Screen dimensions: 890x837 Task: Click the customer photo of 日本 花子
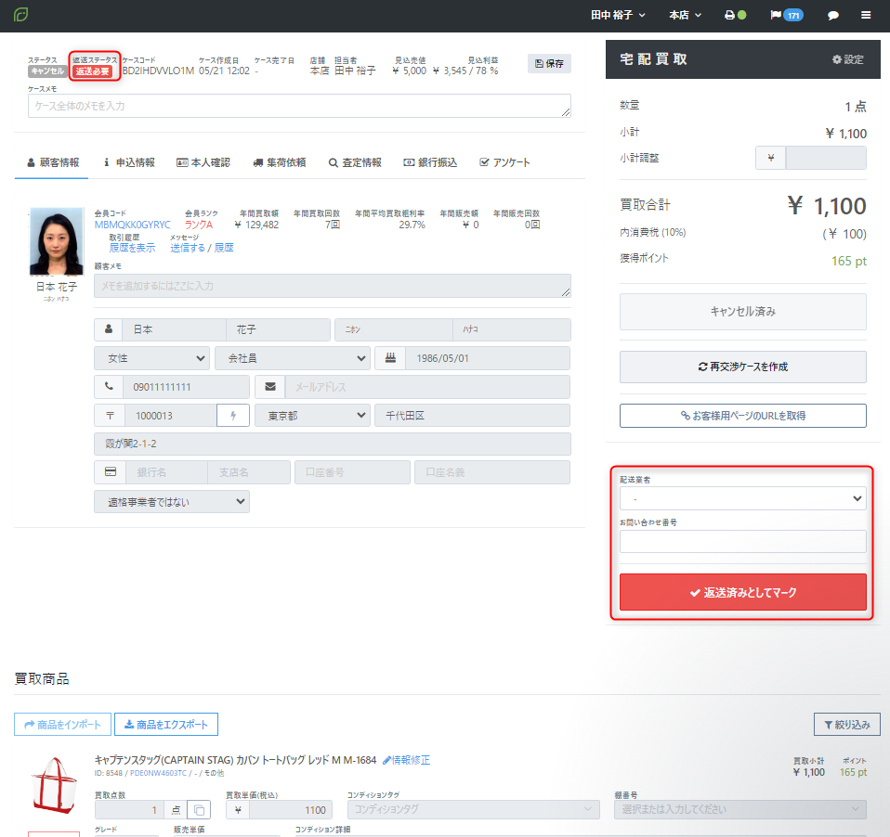click(56, 241)
